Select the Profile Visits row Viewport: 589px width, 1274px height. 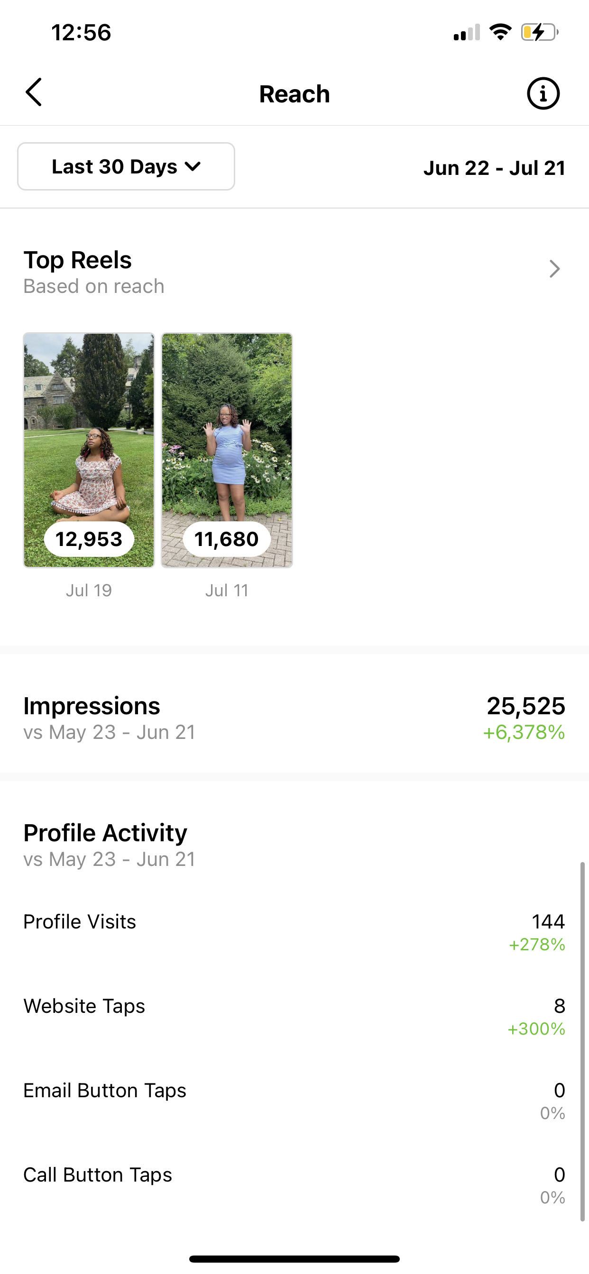click(x=294, y=931)
